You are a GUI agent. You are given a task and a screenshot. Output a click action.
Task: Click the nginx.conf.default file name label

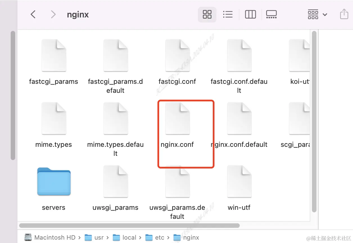[x=239, y=145]
